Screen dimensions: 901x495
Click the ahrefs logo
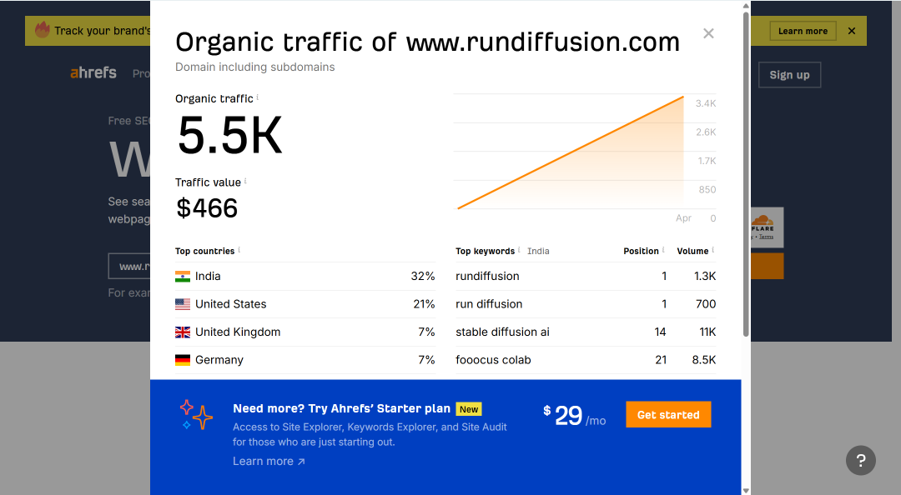[x=93, y=73]
